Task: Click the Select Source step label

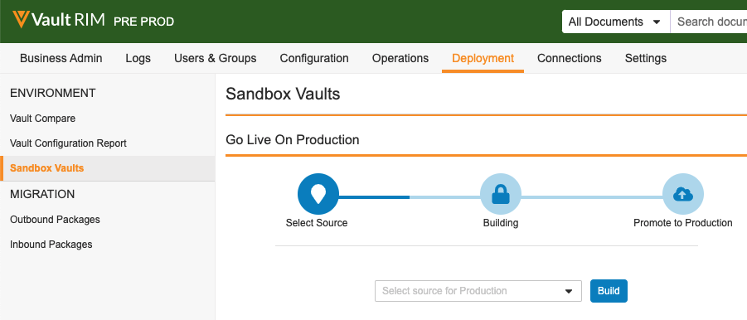Action: click(317, 223)
